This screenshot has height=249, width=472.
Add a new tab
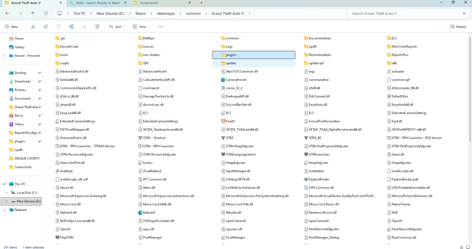point(201,3)
